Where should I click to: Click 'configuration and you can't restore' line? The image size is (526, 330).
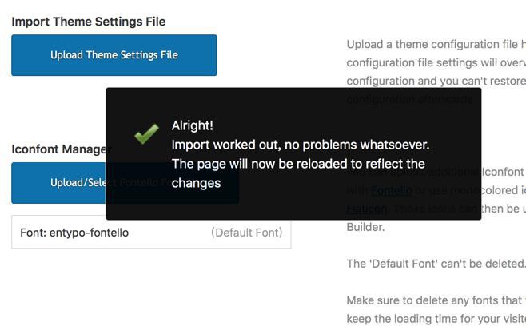click(x=436, y=82)
